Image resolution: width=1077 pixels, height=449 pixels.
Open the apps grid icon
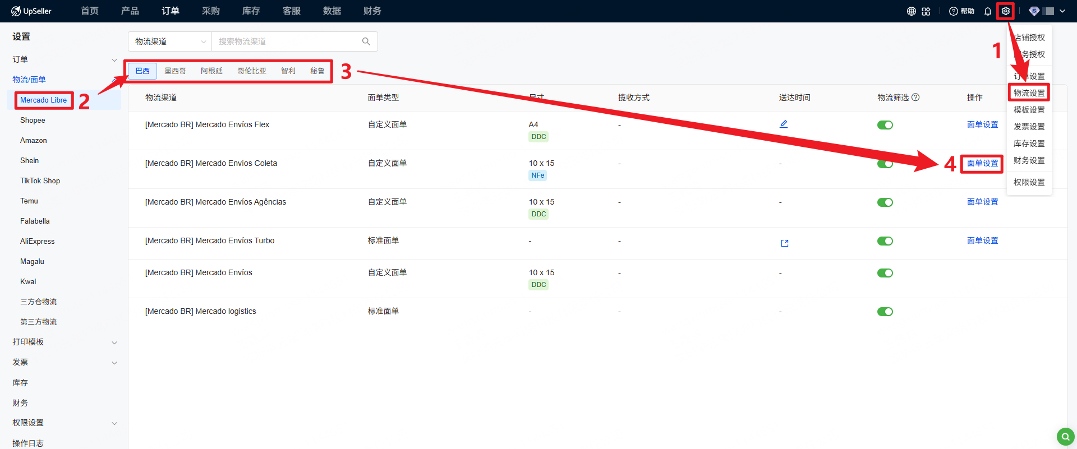[926, 11]
